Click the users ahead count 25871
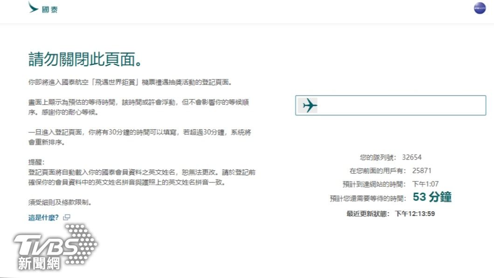Viewport: 494px width, 278px height. pyautogui.click(x=422, y=171)
